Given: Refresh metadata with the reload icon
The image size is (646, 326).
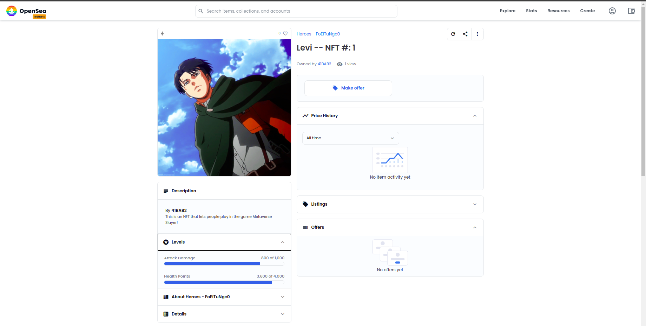Looking at the screenshot, I should pos(453,34).
